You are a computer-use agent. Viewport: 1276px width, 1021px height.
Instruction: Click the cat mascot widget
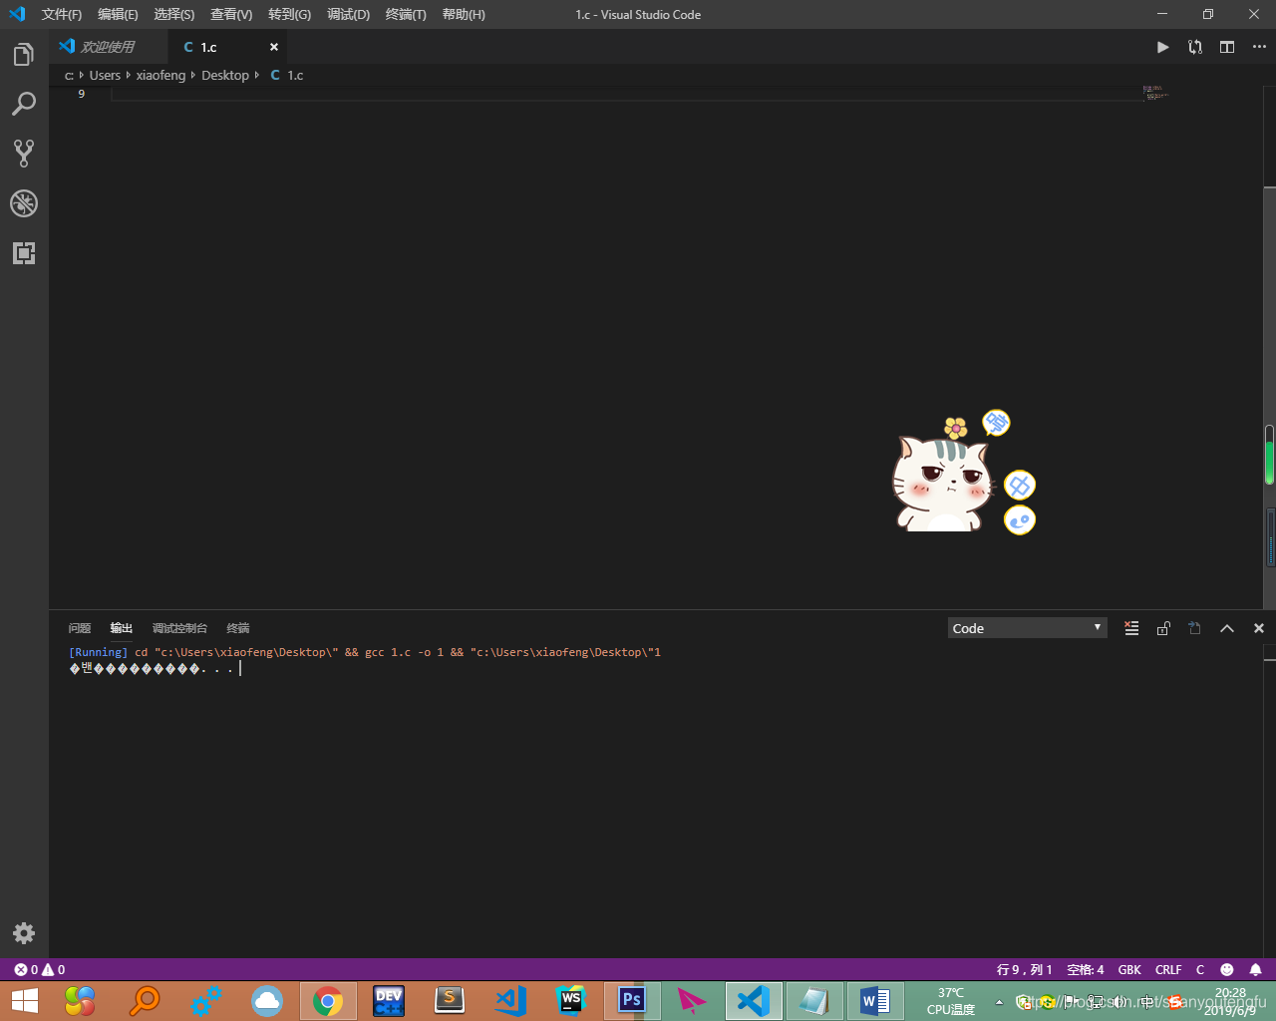click(943, 484)
